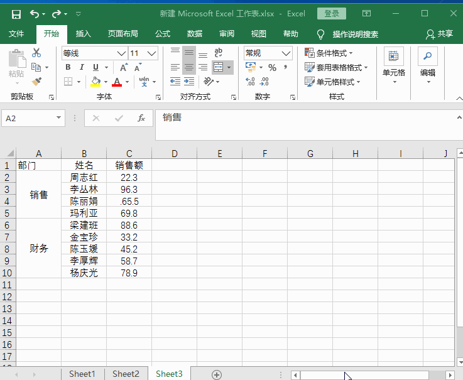The image size is (463, 380).
Task: Activate the Format Painter brush
Action: (x=36, y=82)
